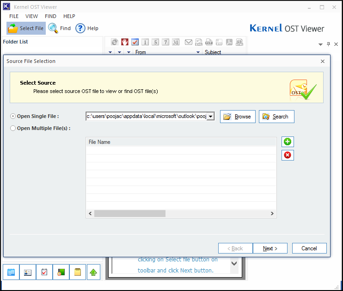Click the File Name column header
The width and height of the screenshot is (343, 291).
[x=181, y=142]
